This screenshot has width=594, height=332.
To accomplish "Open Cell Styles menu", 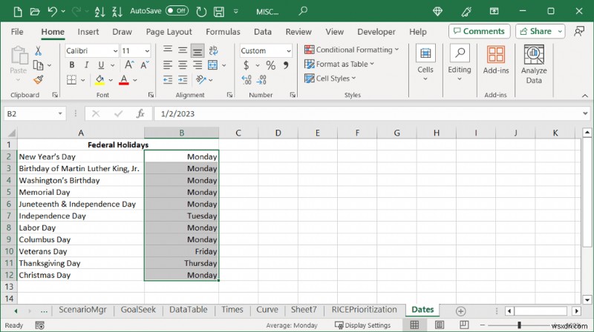I will coord(330,79).
